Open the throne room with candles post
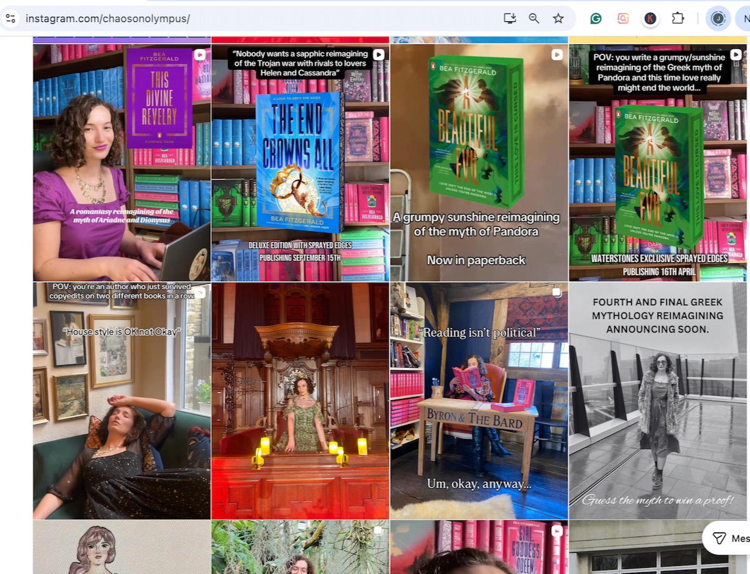The width and height of the screenshot is (750, 574). coord(300,401)
